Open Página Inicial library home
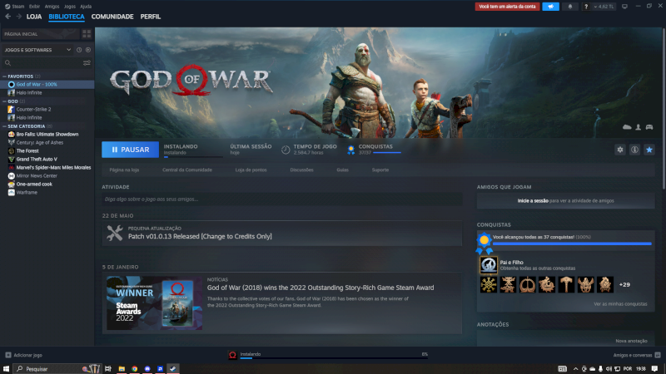666x374 pixels. tap(40, 34)
